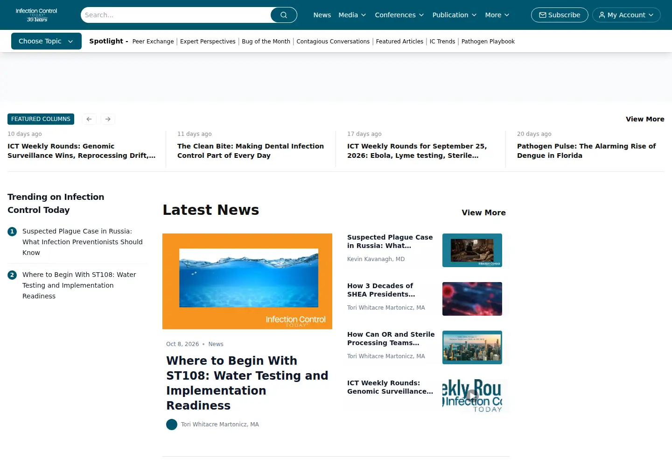Open the OR and Sterile Processing thumbnail
This screenshot has height=467, width=672.
pyautogui.click(x=472, y=347)
